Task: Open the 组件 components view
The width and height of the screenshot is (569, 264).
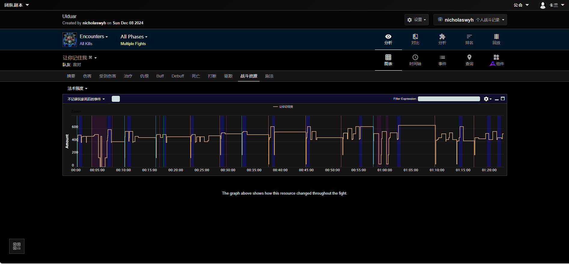Action: tap(497, 60)
